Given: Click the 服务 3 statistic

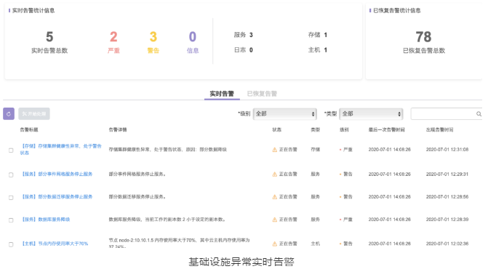Looking at the screenshot, I should point(244,35).
